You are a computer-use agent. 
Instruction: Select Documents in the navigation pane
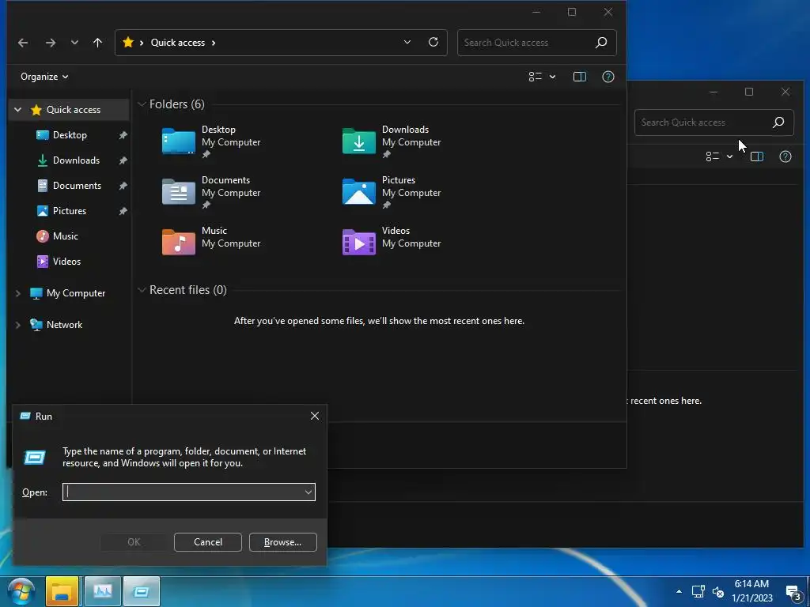(x=77, y=185)
